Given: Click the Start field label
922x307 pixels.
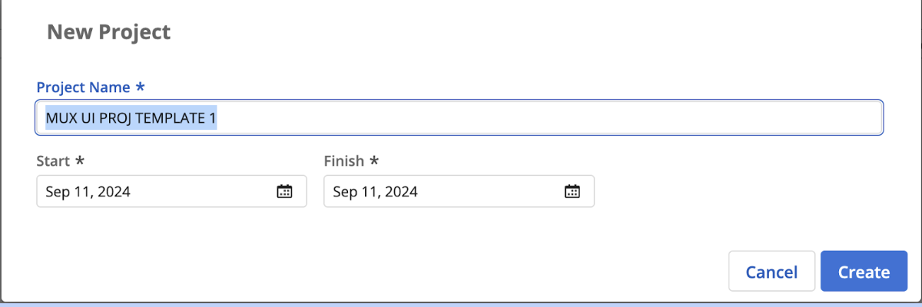Looking at the screenshot, I should [53, 161].
